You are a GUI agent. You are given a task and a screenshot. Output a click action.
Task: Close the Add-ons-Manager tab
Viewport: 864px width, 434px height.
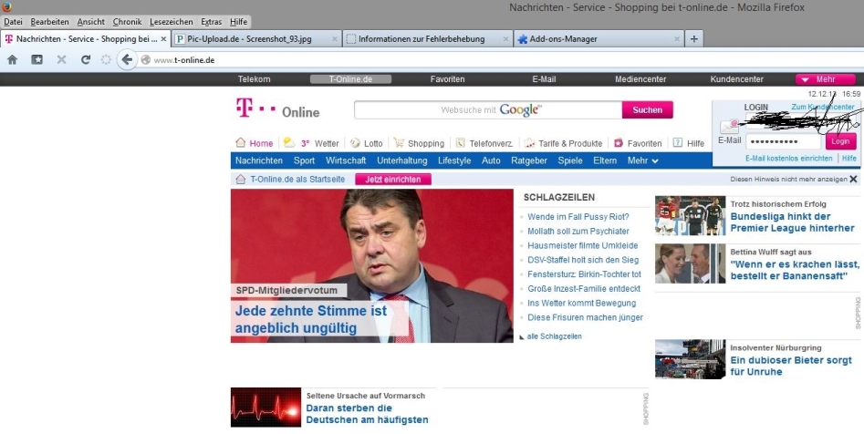677,39
